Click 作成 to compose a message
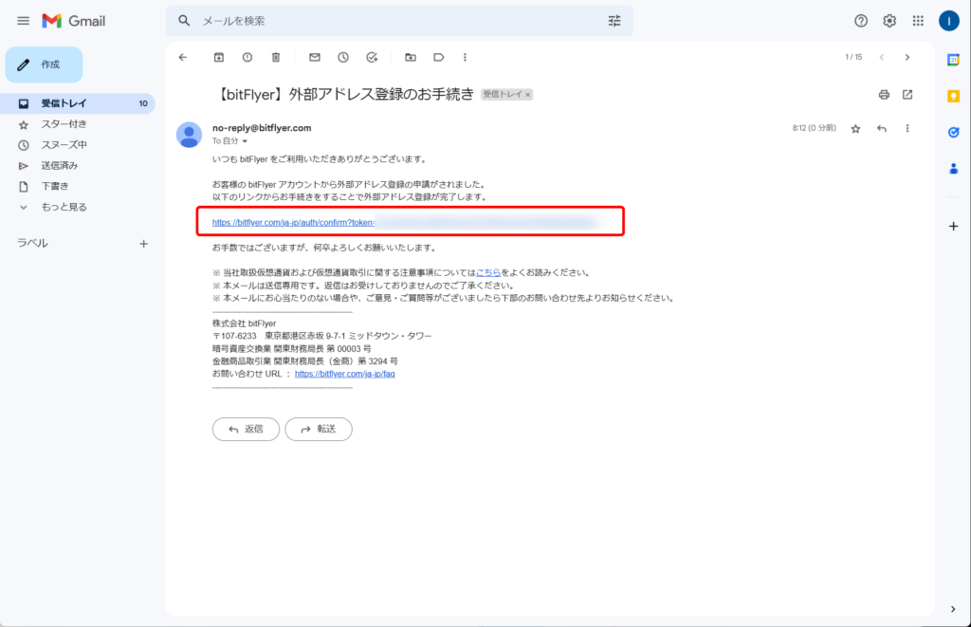 (x=44, y=65)
